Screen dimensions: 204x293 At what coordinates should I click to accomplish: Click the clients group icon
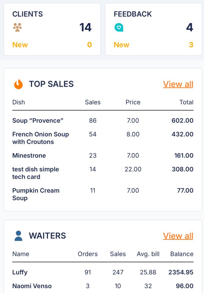click(18, 28)
